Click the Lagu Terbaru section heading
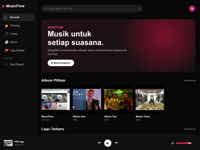 click(53, 129)
